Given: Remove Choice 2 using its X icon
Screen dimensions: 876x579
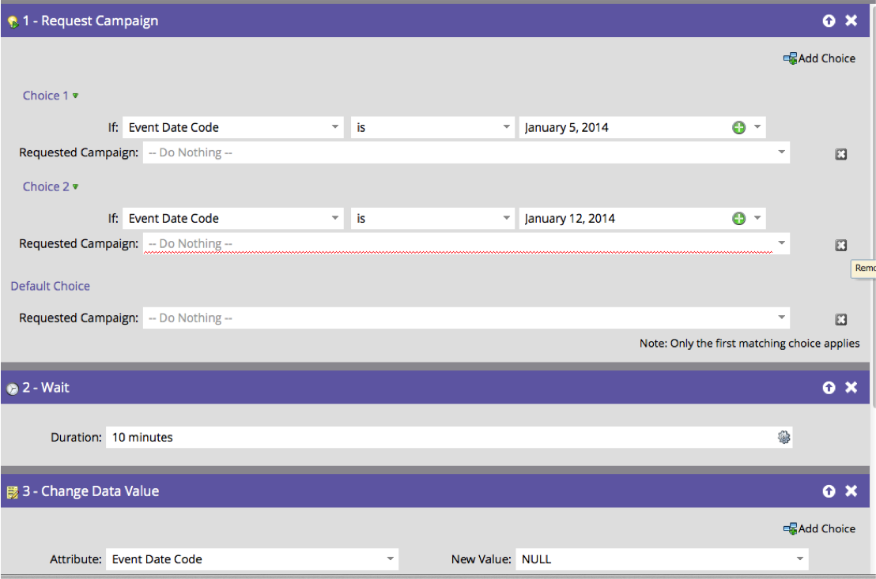Looking at the screenshot, I should [841, 245].
